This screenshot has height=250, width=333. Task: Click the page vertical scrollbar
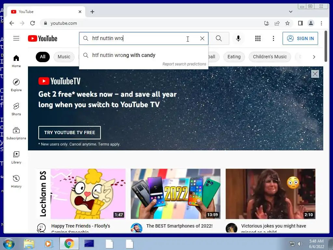coord(326,46)
